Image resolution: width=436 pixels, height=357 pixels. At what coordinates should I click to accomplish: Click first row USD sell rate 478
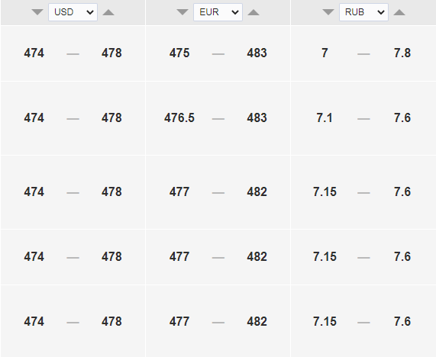pyautogui.click(x=111, y=53)
